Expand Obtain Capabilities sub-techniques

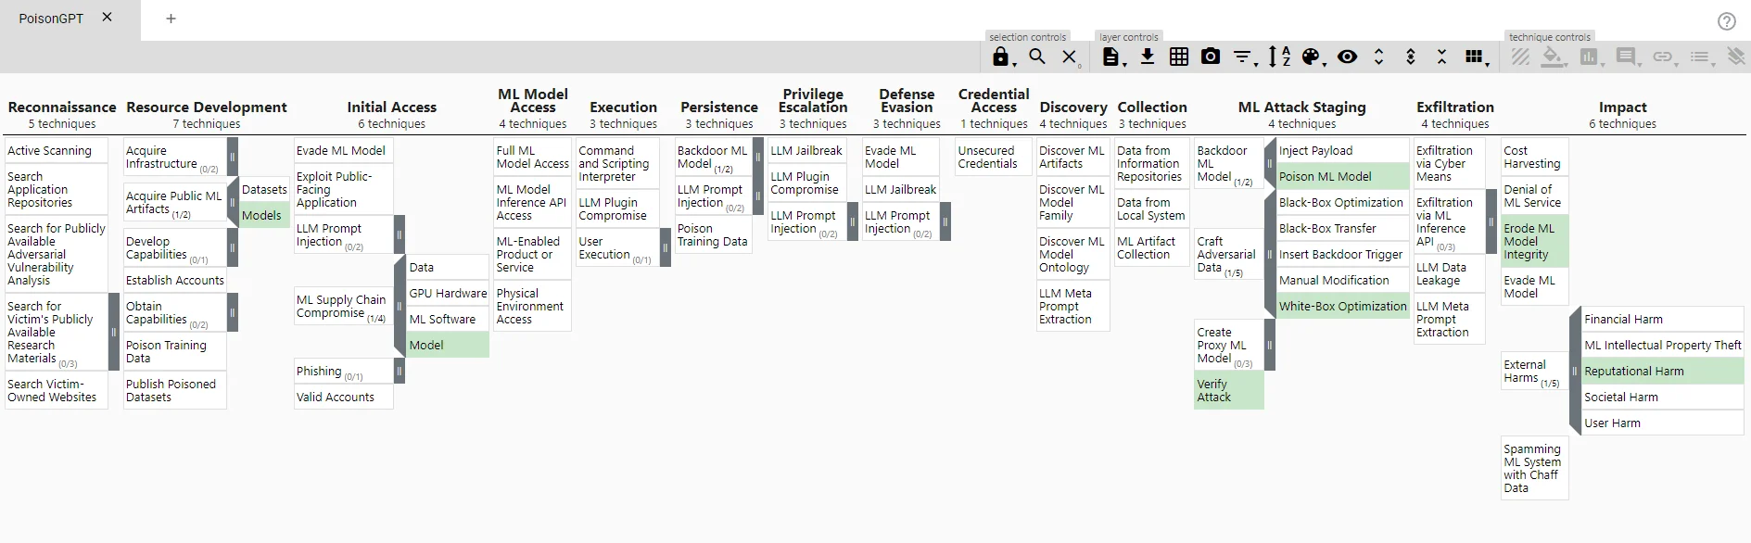[233, 313]
